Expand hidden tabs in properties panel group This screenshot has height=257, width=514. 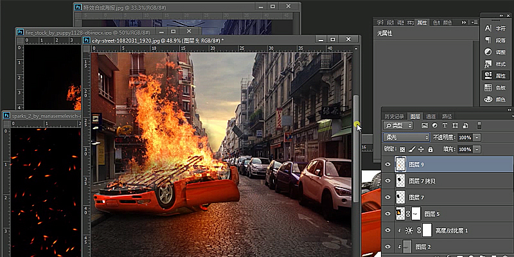point(464,22)
